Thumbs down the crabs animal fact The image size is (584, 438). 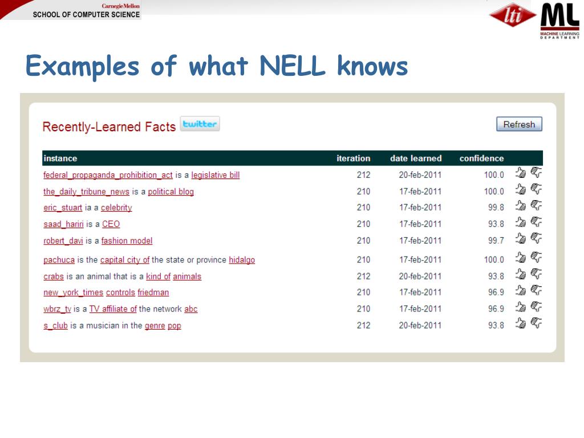536,274
